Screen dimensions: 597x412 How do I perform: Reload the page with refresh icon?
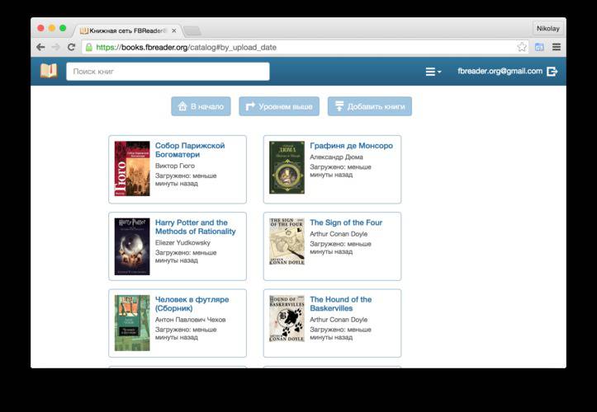[x=71, y=48]
